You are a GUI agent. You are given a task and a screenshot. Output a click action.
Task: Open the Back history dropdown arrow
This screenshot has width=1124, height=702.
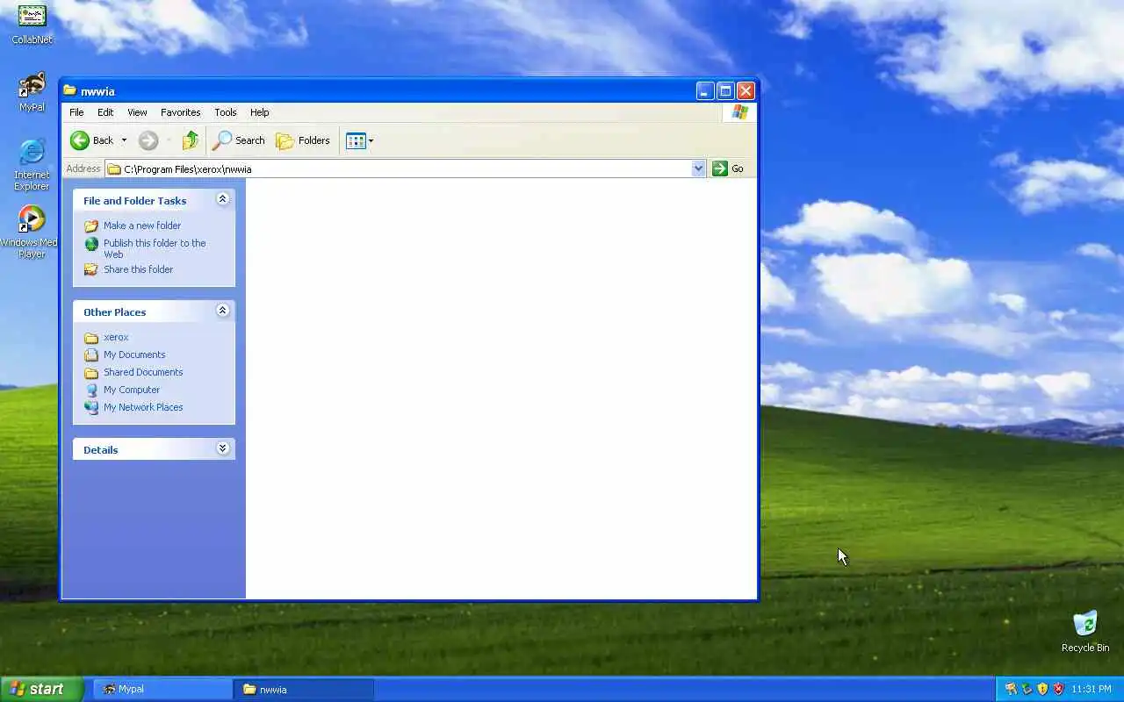click(x=124, y=140)
